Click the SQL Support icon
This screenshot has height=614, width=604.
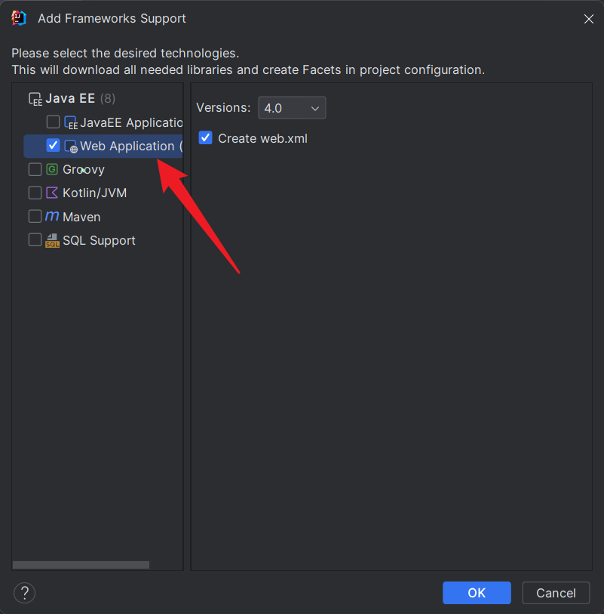tap(52, 240)
